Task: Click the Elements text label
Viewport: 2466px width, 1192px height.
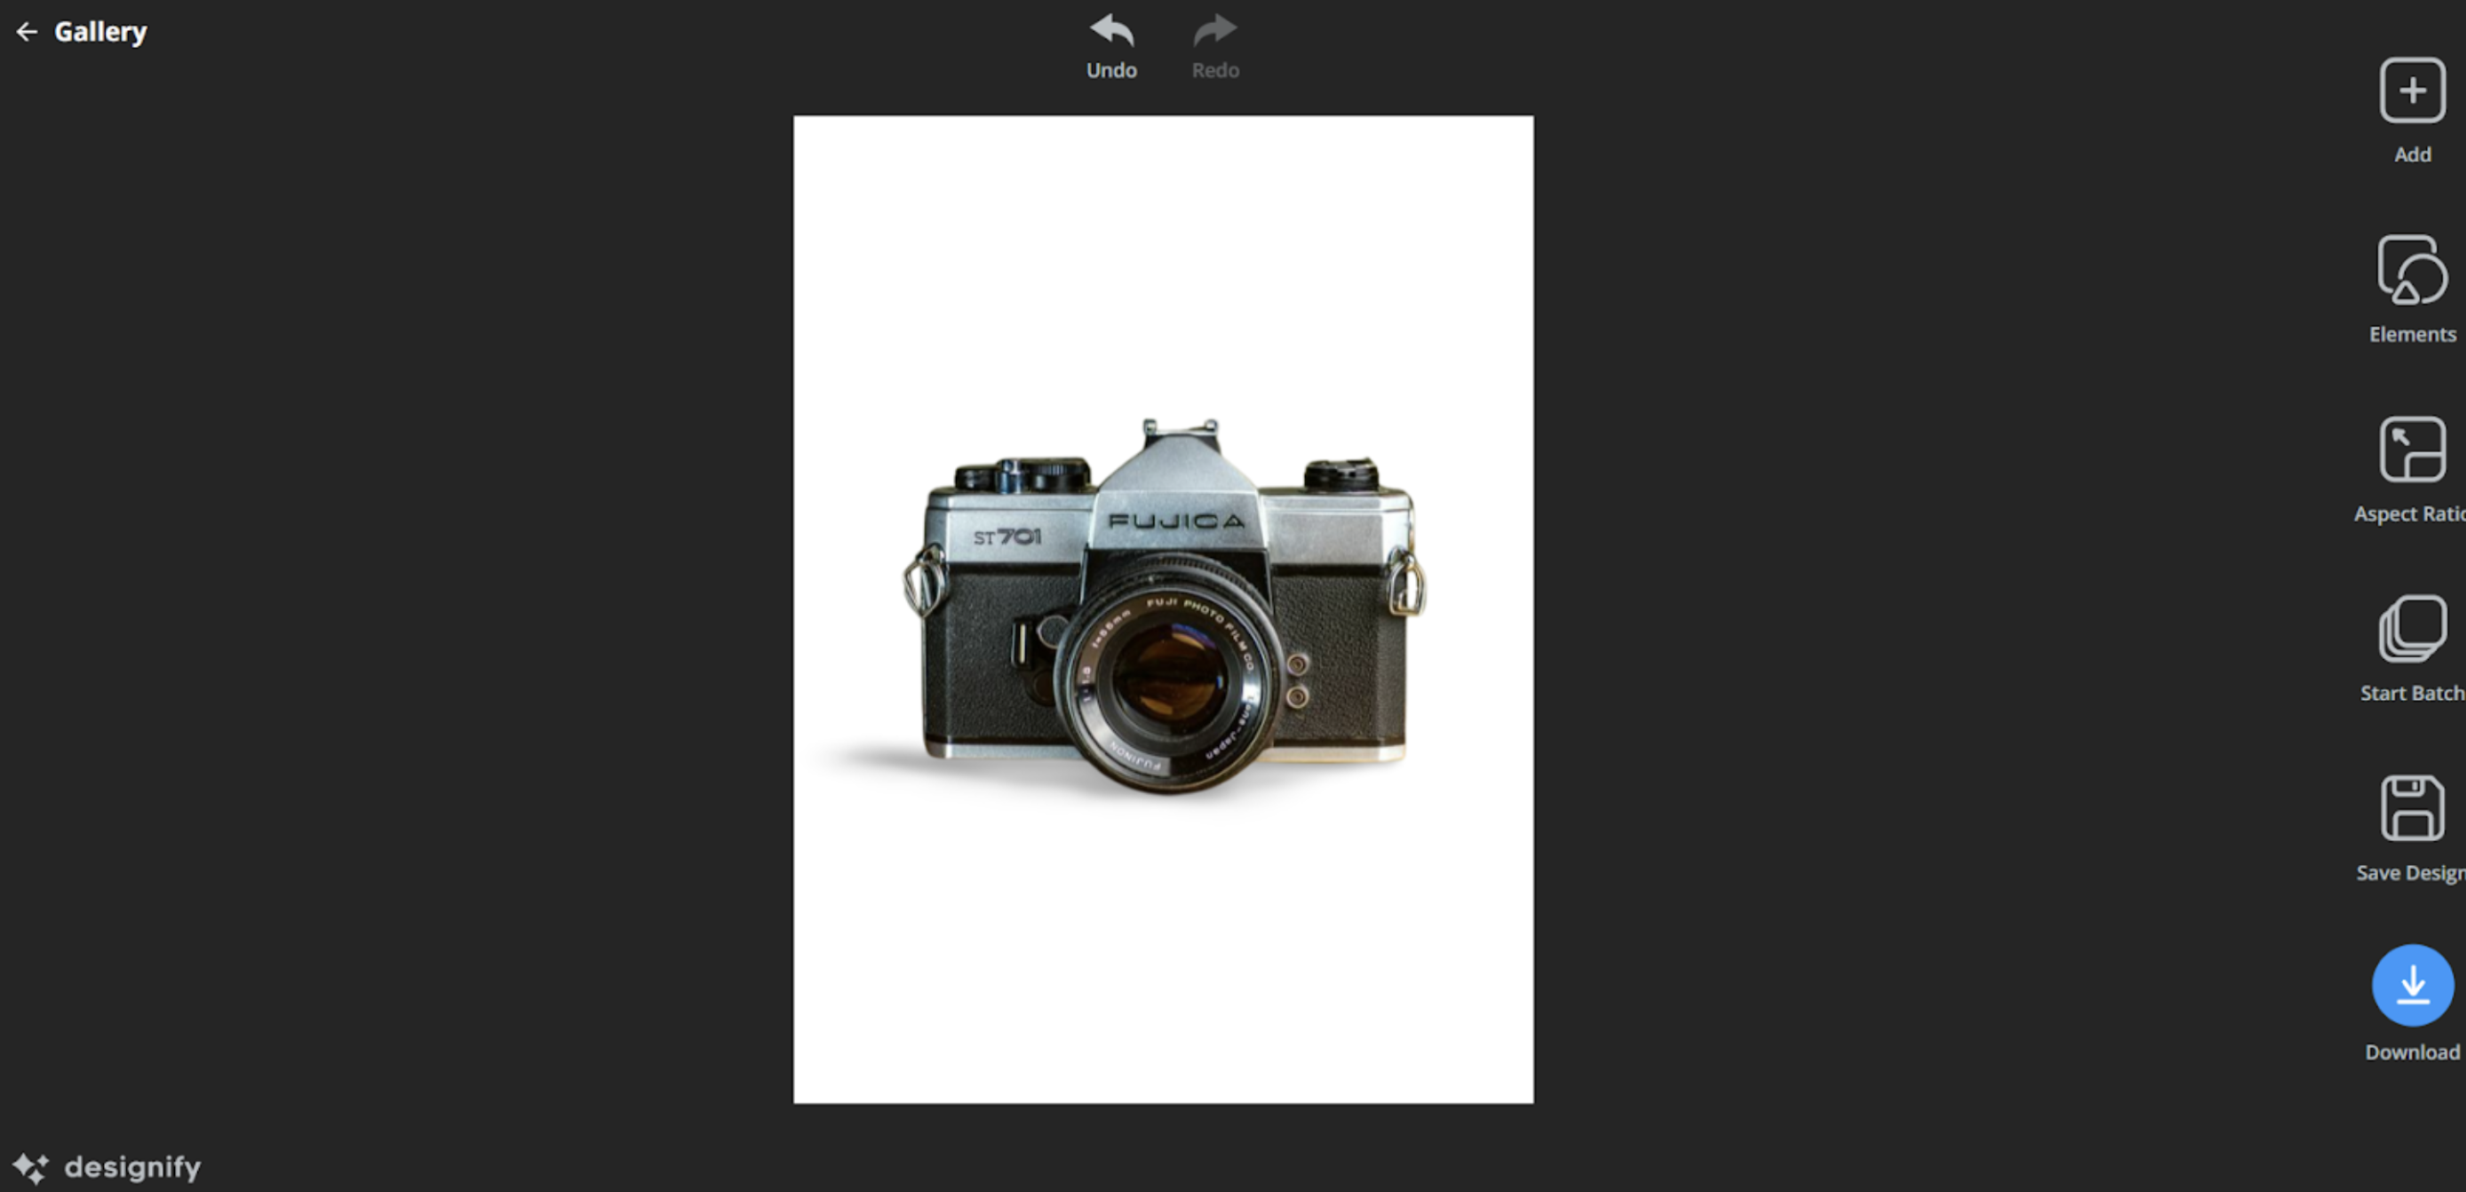Action: 2413,334
